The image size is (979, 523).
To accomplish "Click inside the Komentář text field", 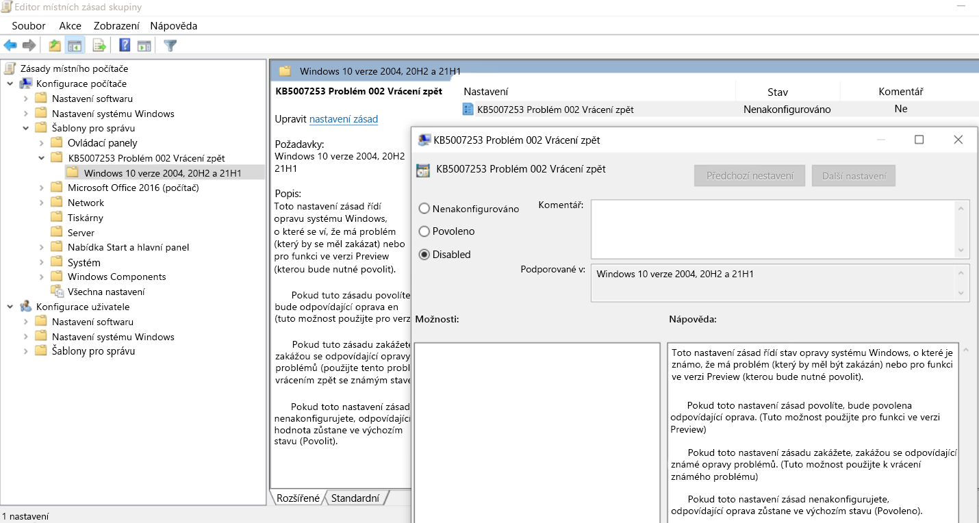I will (774, 229).
